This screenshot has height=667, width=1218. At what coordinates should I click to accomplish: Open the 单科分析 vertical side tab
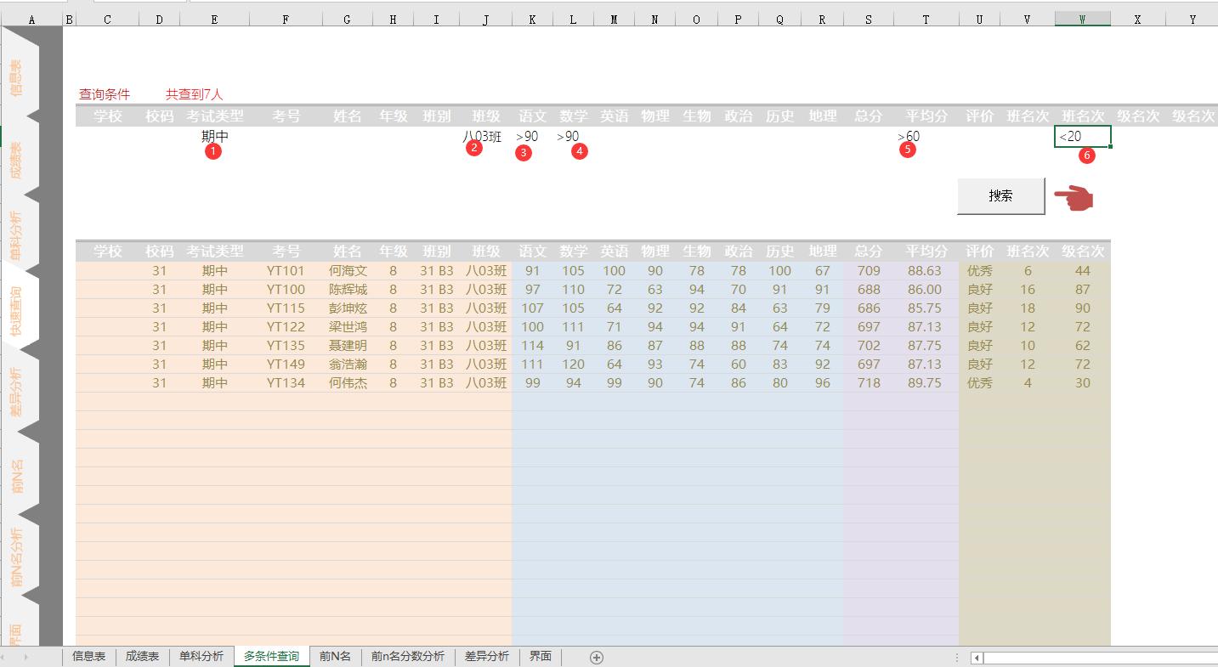(x=17, y=236)
